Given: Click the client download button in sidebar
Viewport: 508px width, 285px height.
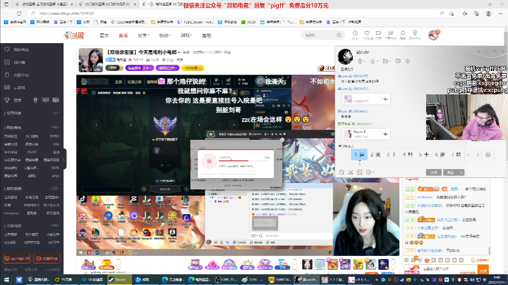Looking at the screenshot, I should (17, 258).
